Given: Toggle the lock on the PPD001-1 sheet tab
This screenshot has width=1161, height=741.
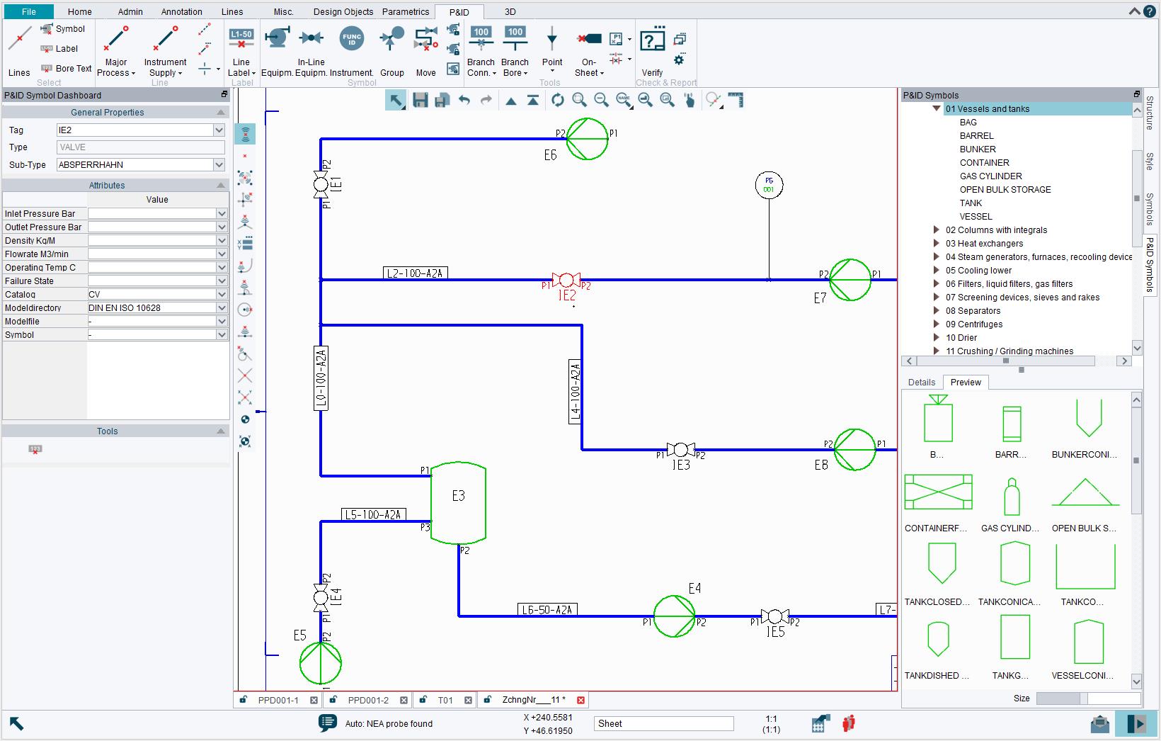Looking at the screenshot, I should tap(244, 700).
